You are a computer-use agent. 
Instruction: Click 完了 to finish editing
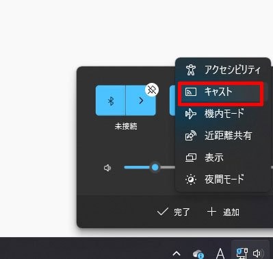[174, 212]
